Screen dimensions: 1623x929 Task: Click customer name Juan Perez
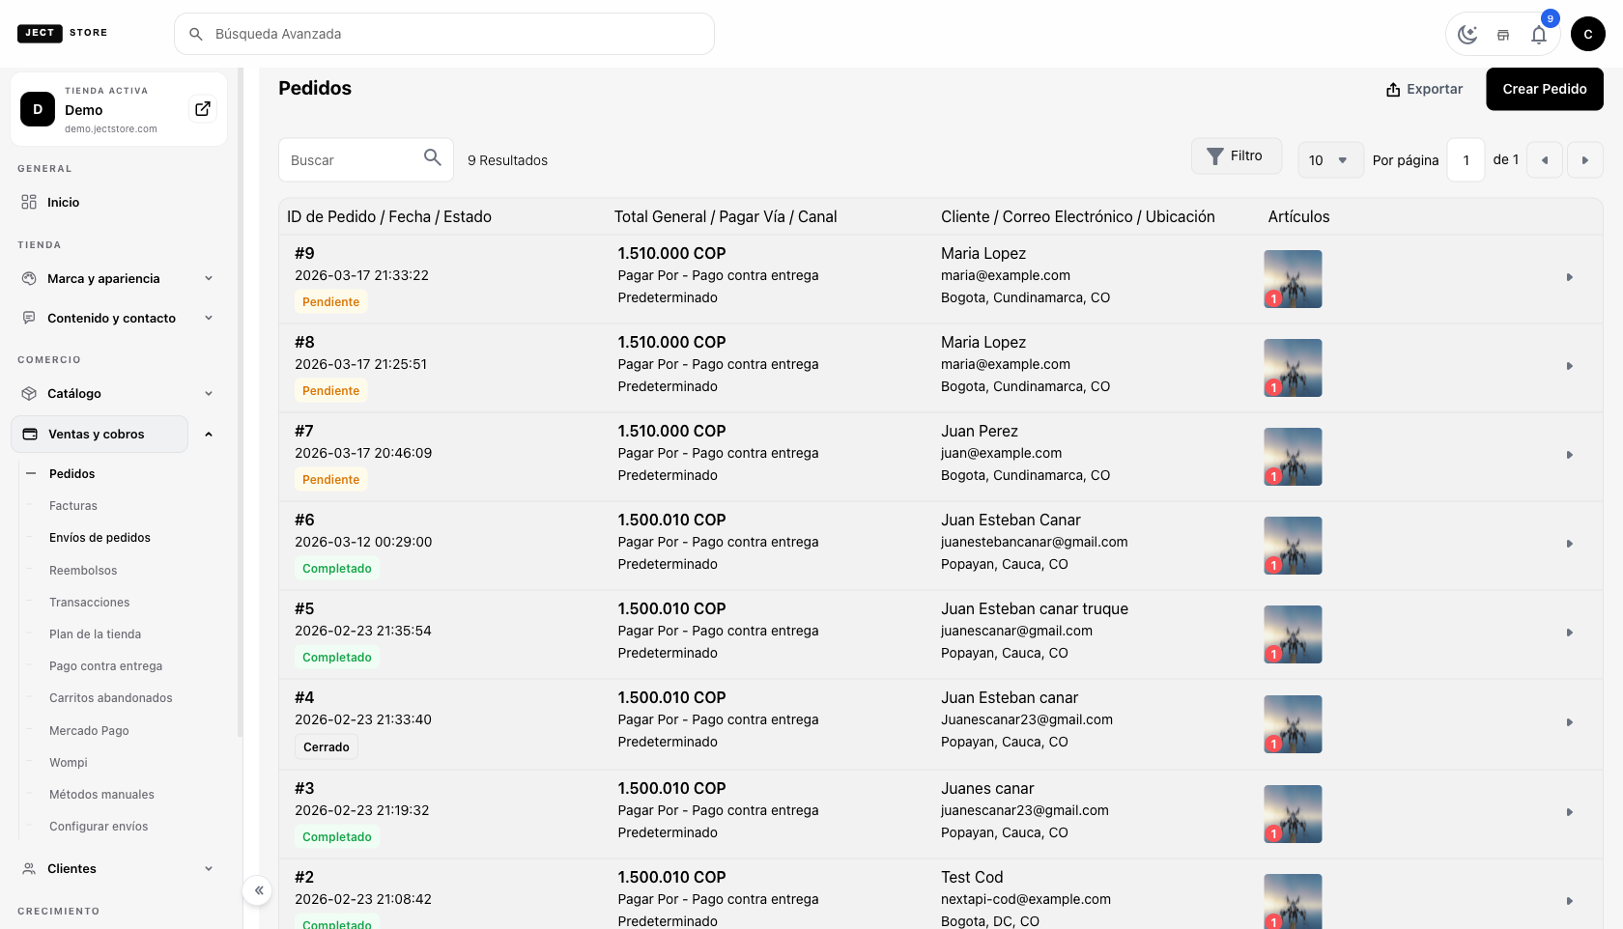coord(980,431)
